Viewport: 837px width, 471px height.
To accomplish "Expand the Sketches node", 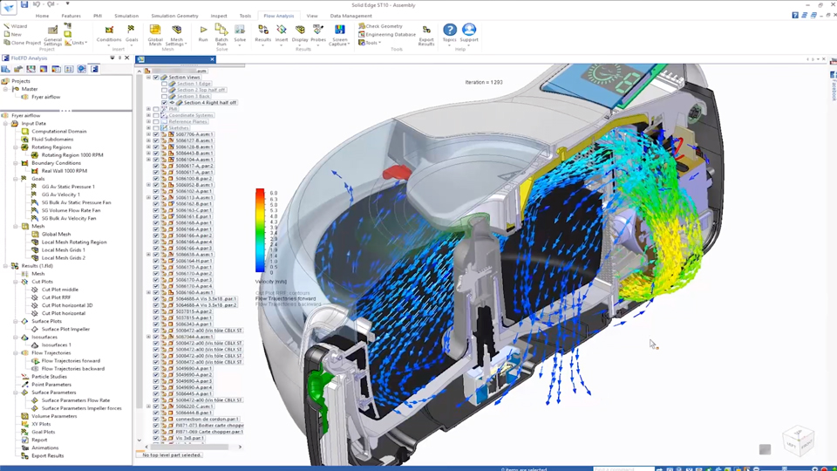I will pyautogui.click(x=149, y=128).
